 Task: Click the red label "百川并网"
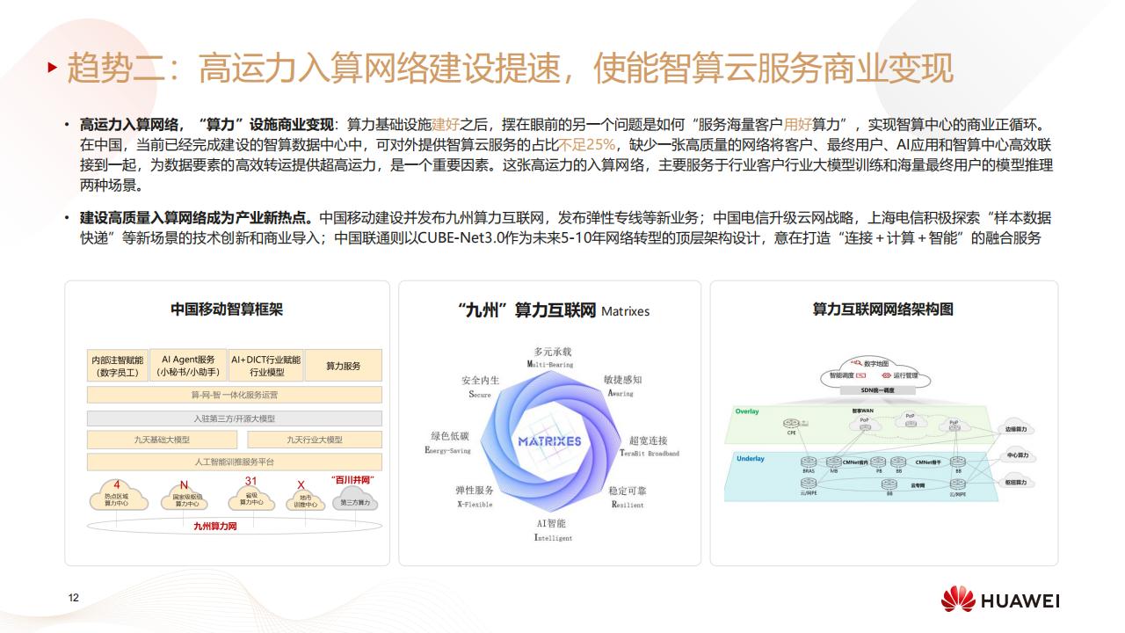pos(352,480)
